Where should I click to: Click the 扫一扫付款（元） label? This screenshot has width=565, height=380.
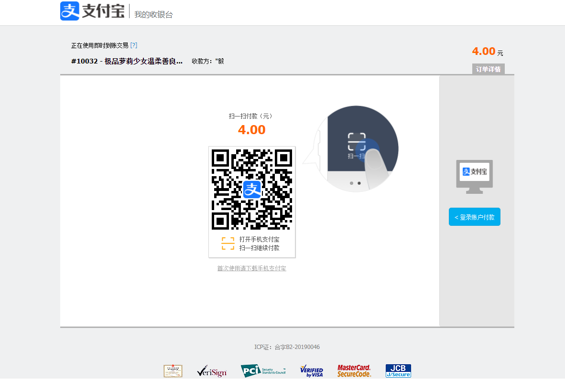coord(251,116)
